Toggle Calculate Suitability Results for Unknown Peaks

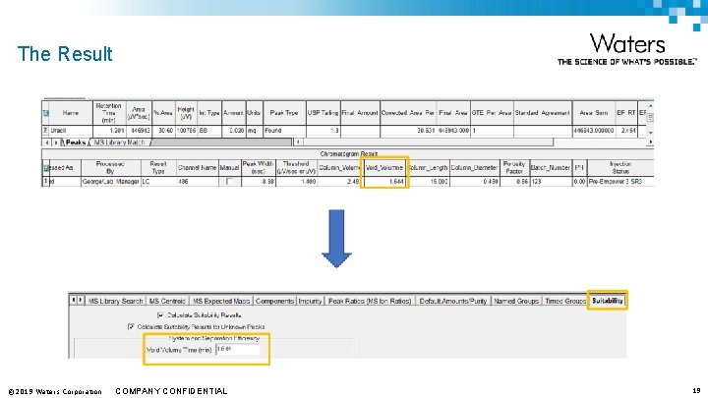pos(131,326)
